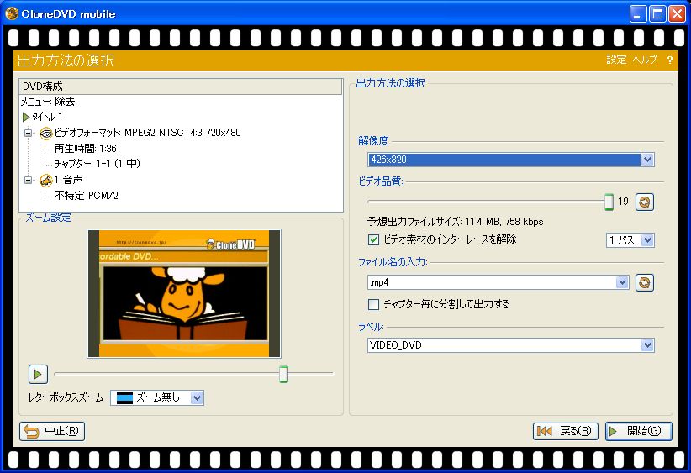The image size is (691, 473).
Task: Click the DVD構成 column header
Action: pyautogui.click(x=181, y=87)
